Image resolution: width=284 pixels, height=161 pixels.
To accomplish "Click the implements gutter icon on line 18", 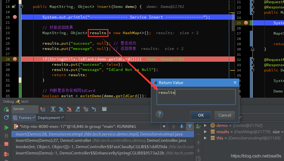I will point(14,7).
